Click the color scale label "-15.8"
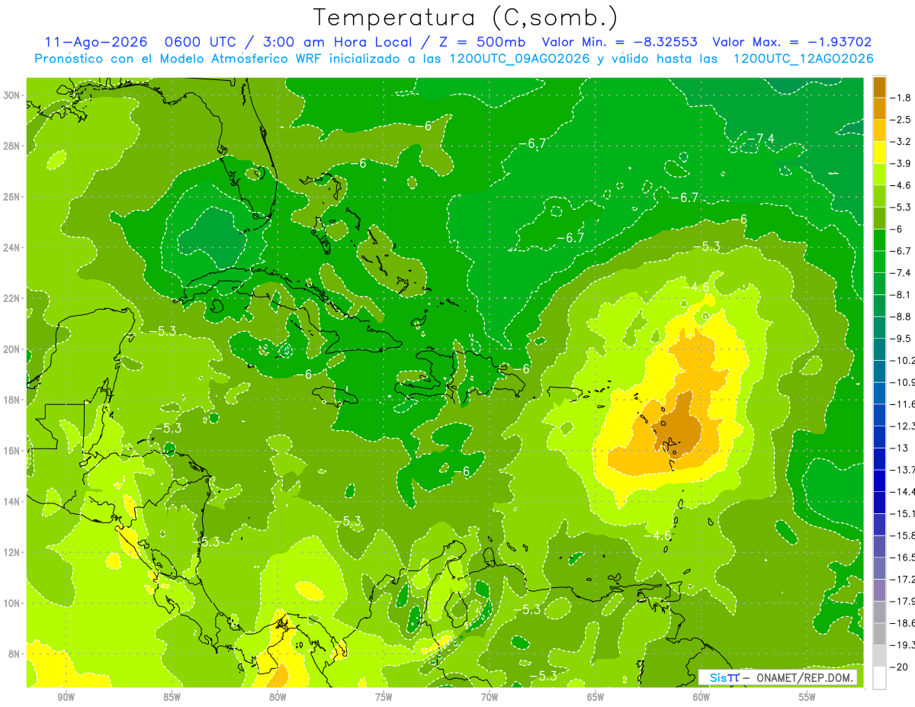Image resolution: width=915 pixels, height=707 pixels. click(x=903, y=535)
